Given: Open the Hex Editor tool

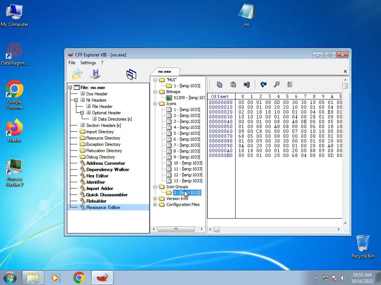Looking at the screenshot, I should [97, 176].
